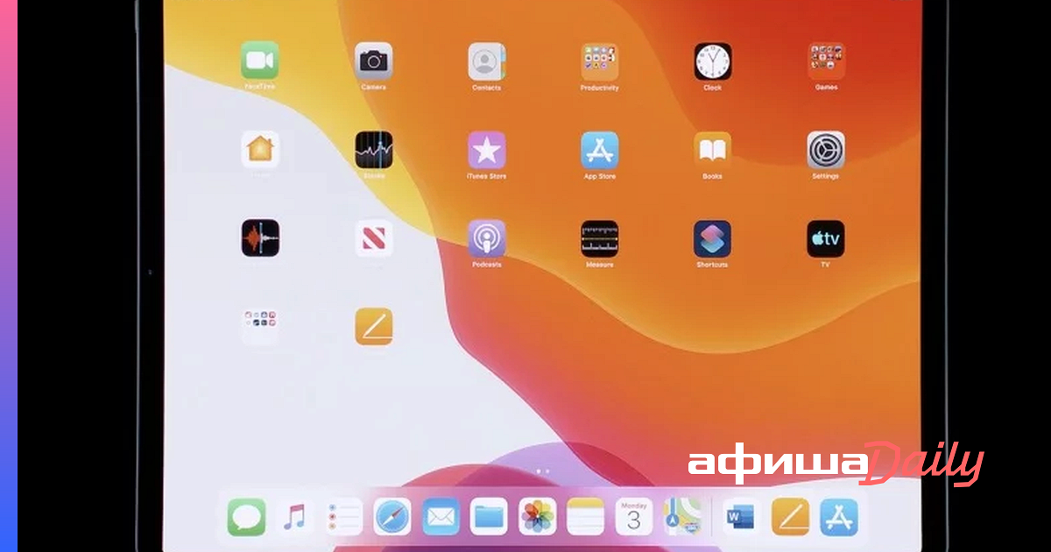Open the Productivity folder
This screenshot has width=1051, height=552.
[x=599, y=60]
